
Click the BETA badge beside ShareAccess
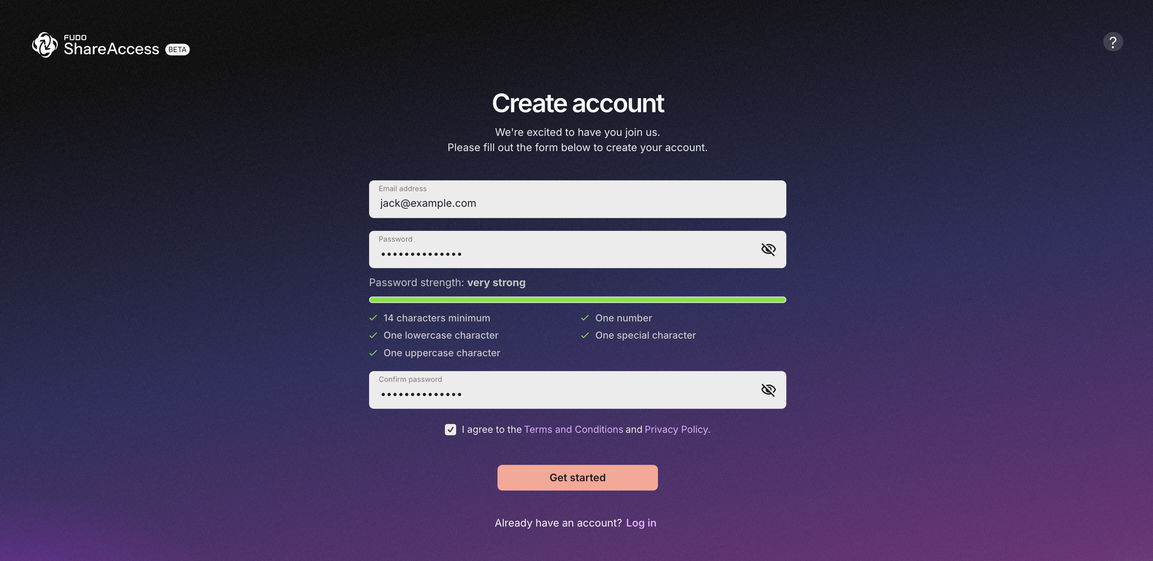(x=177, y=50)
